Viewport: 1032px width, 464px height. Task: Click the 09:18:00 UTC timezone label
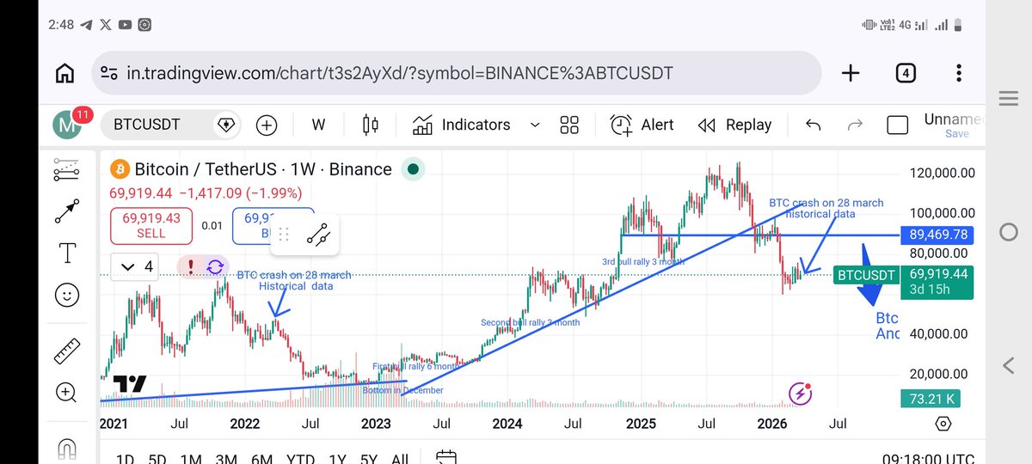click(927, 459)
